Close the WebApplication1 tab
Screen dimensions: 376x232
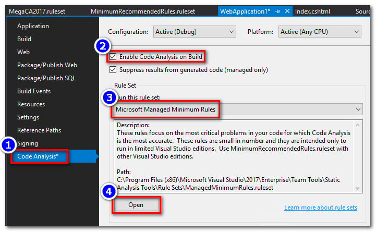point(287,11)
